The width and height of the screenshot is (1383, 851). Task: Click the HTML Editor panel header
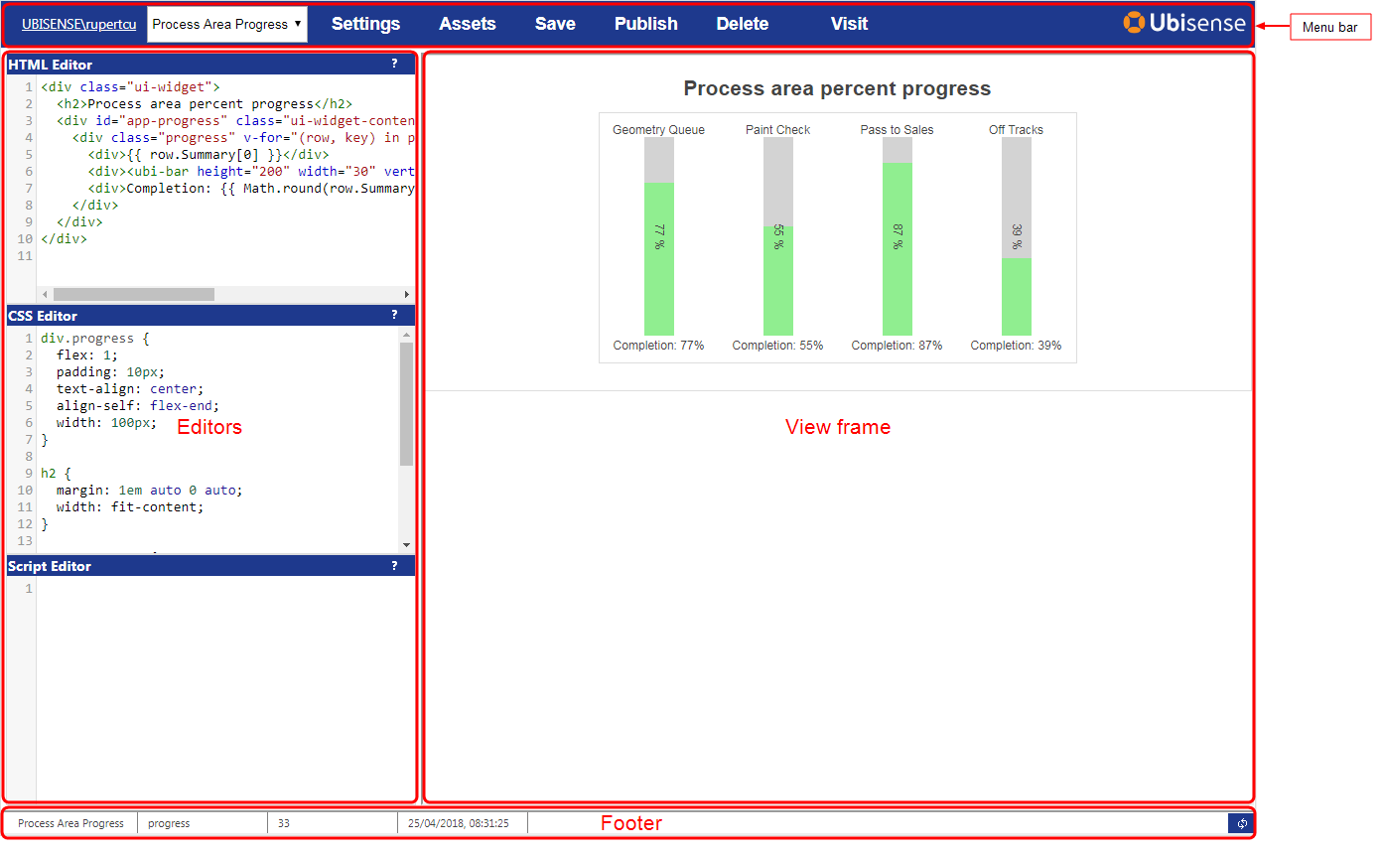coord(210,65)
